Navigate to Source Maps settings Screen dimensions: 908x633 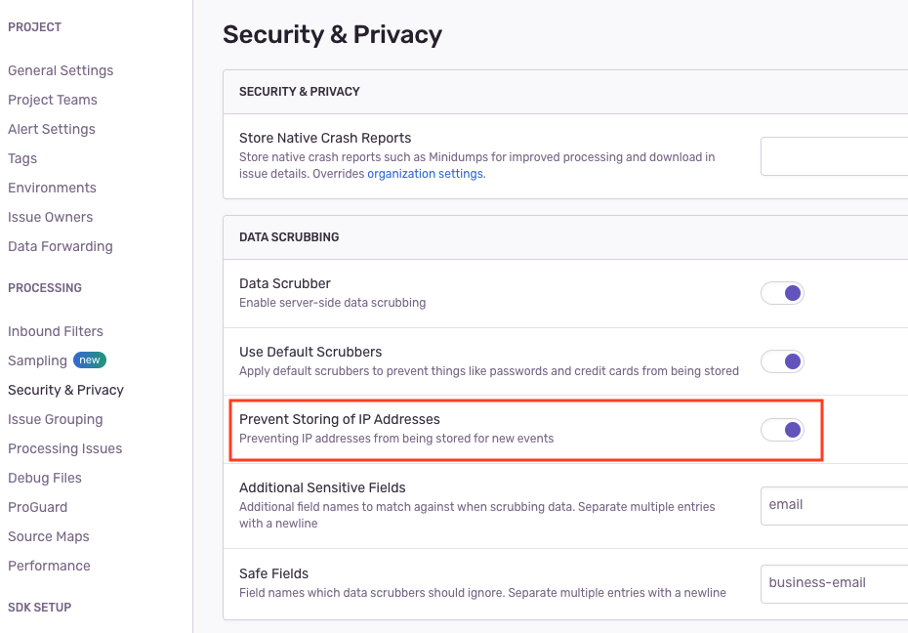pos(49,536)
